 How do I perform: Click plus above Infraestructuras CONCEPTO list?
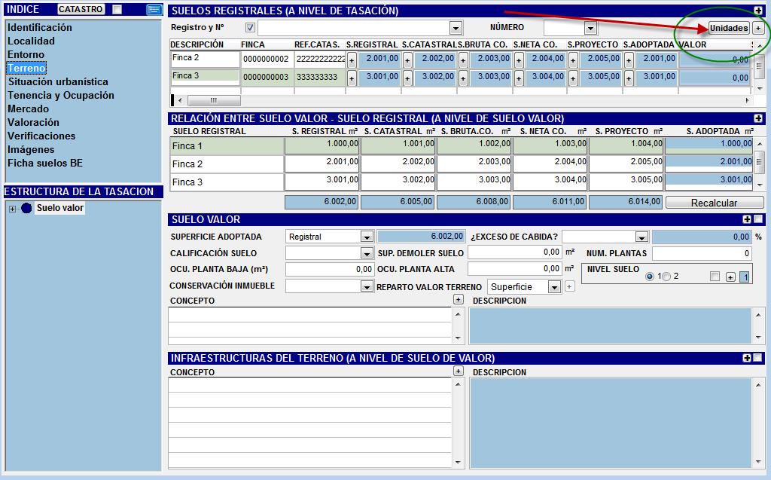(459, 371)
